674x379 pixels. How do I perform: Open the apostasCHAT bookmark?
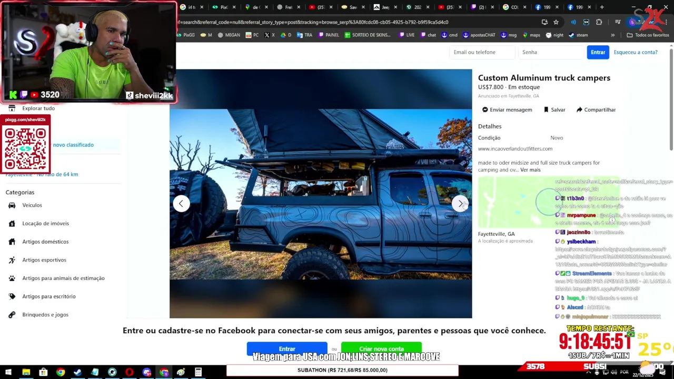[x=479, y=35]
